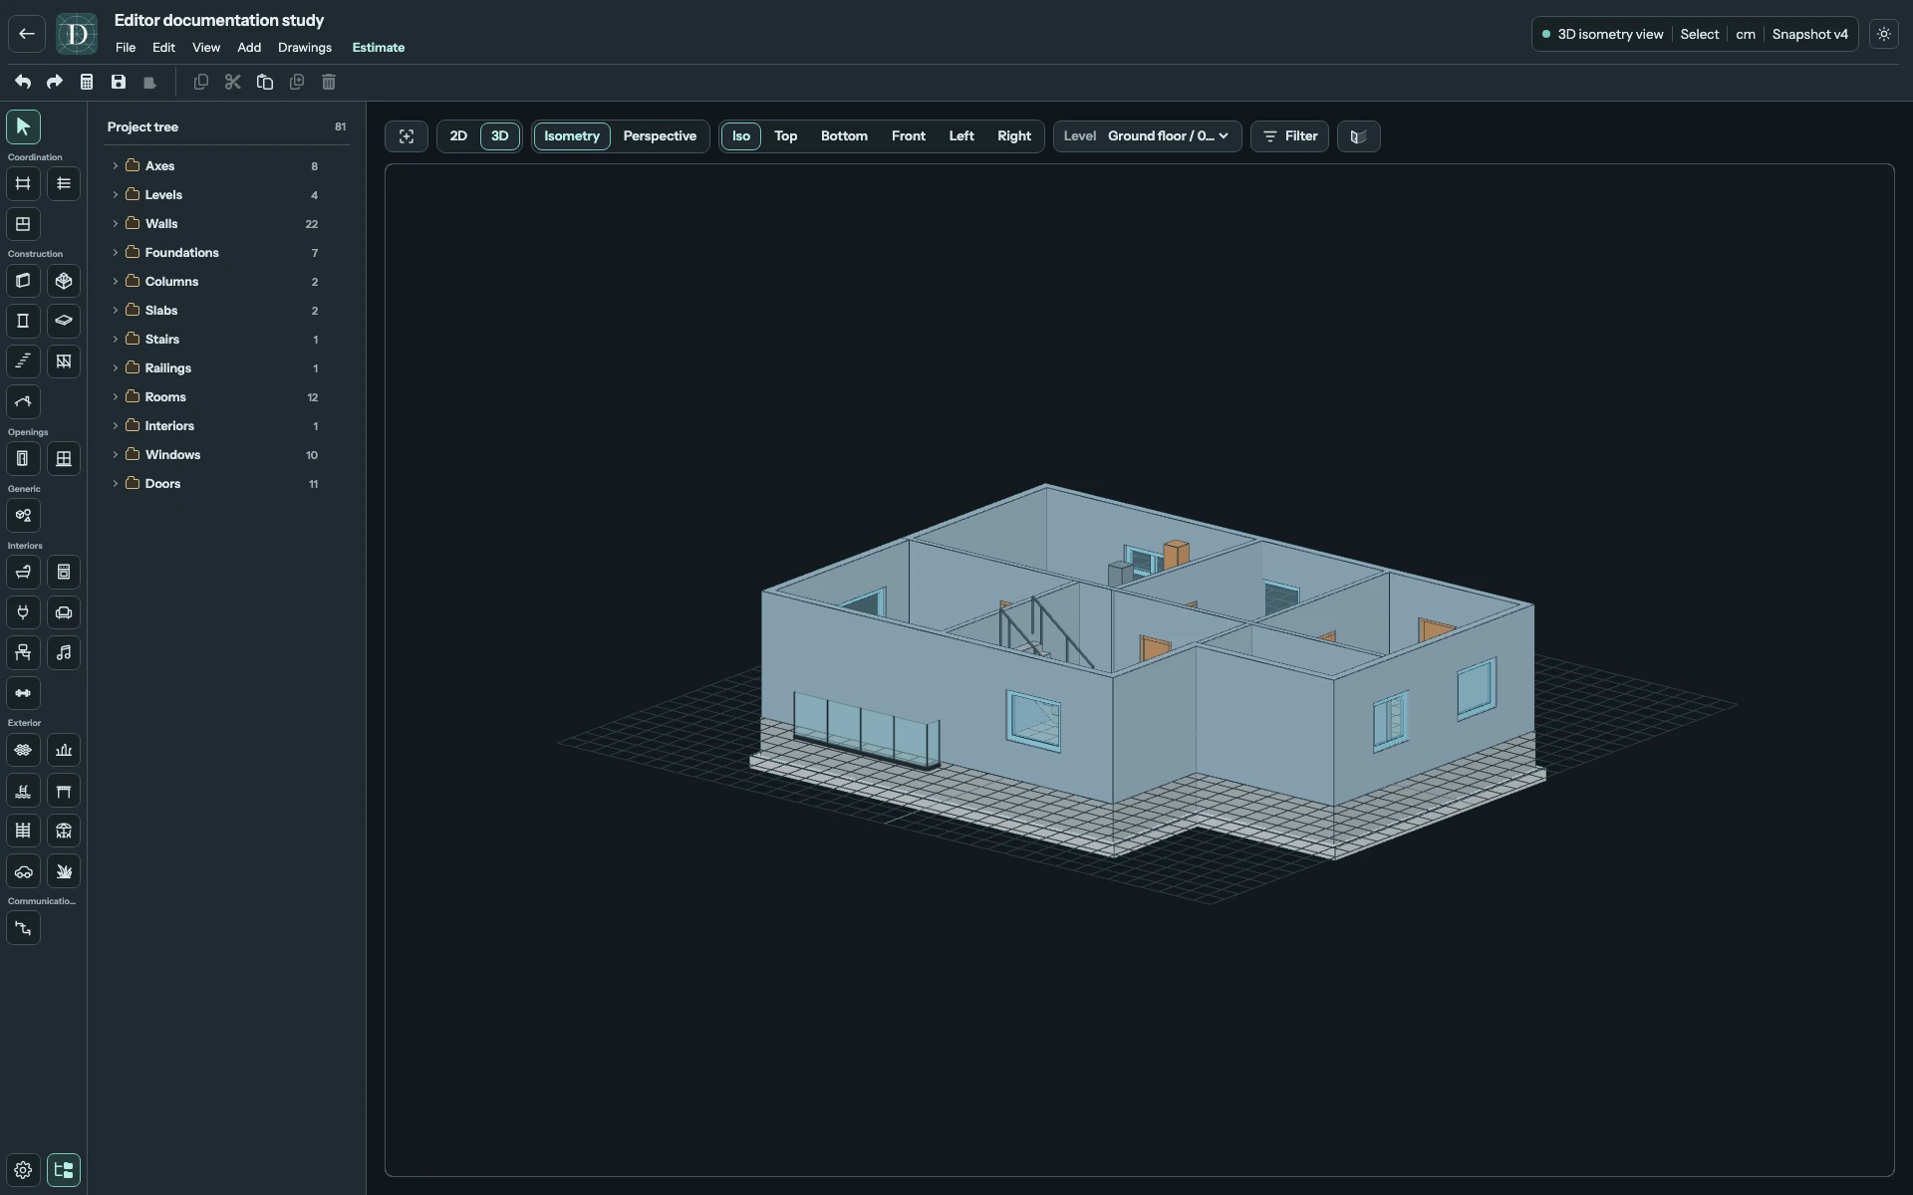1913x1195 pixels.
Task: Select the electrical plug tool
Action: (x=23, y=612)
